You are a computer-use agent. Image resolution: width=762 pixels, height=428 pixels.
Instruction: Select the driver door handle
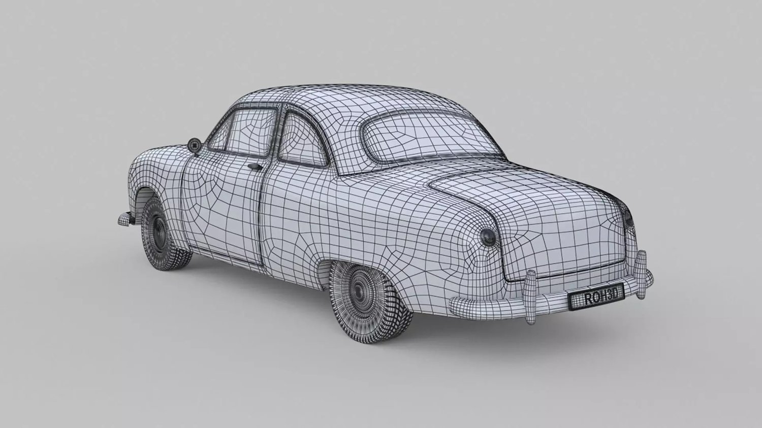(255, 166)
